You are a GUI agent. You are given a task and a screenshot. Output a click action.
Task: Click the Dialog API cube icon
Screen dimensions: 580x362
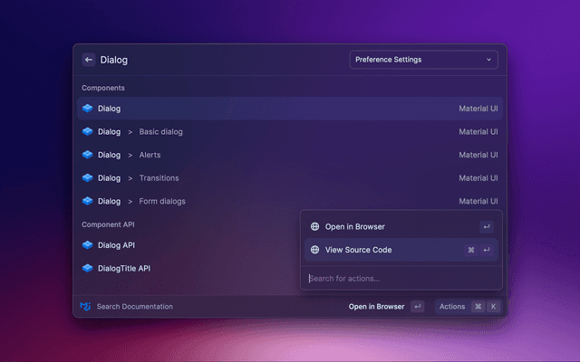88,244
